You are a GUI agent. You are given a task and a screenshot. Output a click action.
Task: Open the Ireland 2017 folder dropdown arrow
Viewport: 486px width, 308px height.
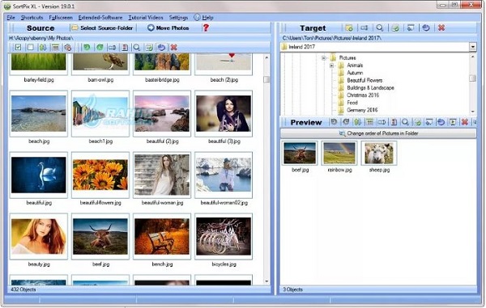point(473,47)
